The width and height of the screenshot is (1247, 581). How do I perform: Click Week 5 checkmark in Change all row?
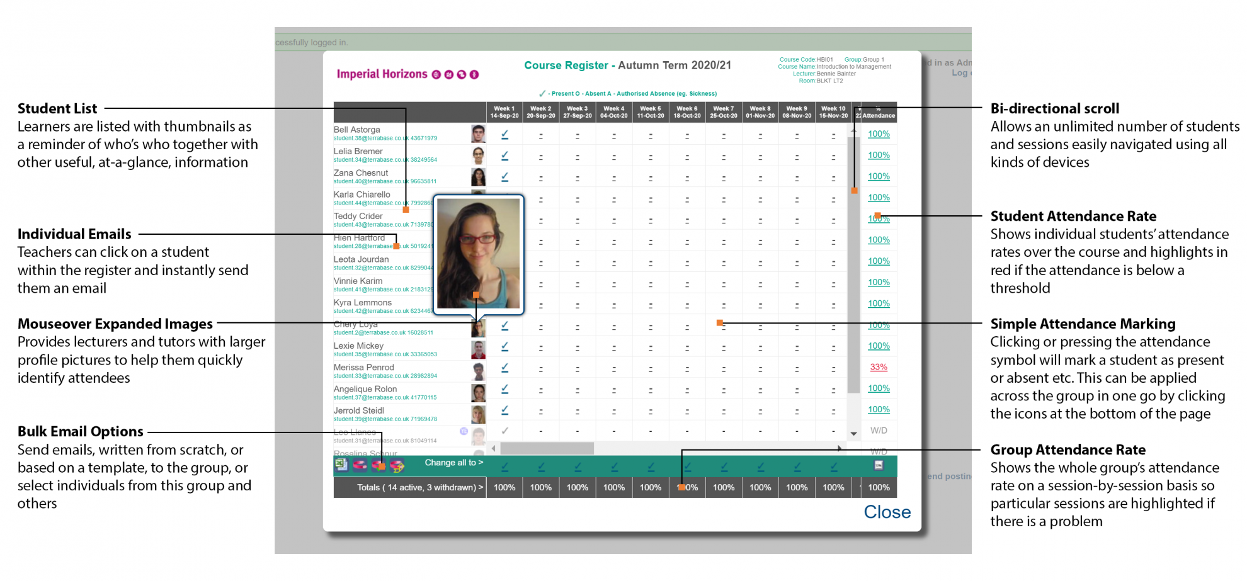650,466
